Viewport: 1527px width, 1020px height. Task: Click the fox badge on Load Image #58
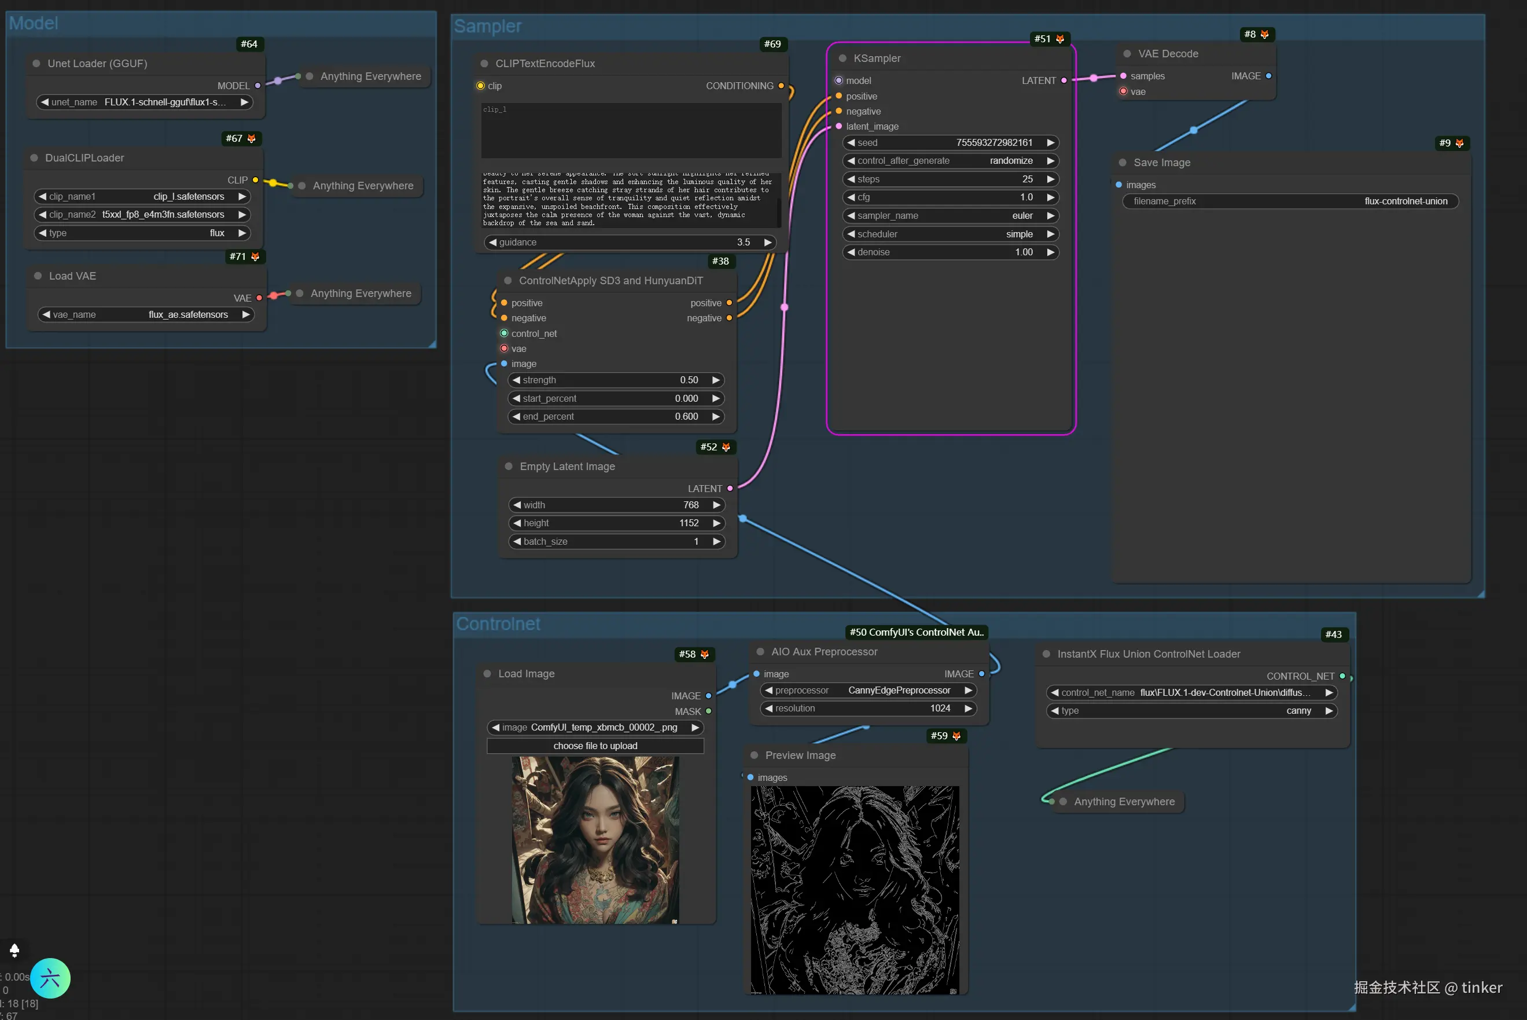pos(705,654)
